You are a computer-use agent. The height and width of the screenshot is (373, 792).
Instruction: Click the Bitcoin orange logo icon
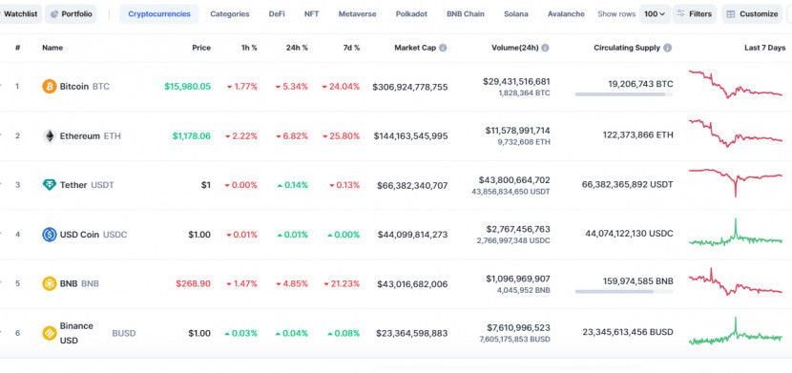pos(49,86)
